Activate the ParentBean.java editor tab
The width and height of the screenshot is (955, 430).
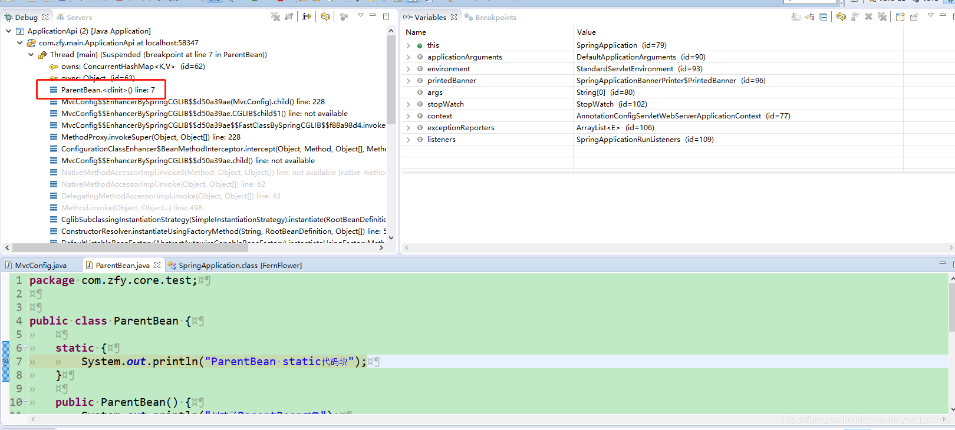pyautogui.click(x=123, y=265)
